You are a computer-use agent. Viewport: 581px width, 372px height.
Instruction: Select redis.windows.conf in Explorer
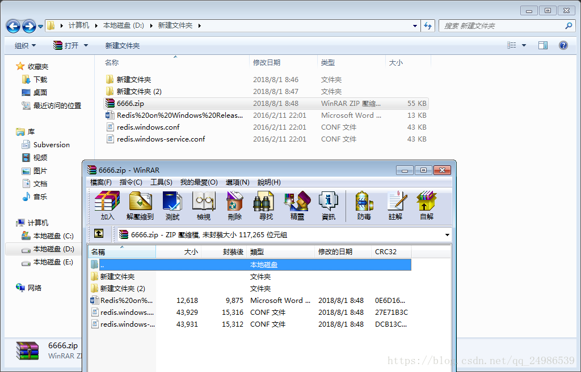[x=266, y=127]
